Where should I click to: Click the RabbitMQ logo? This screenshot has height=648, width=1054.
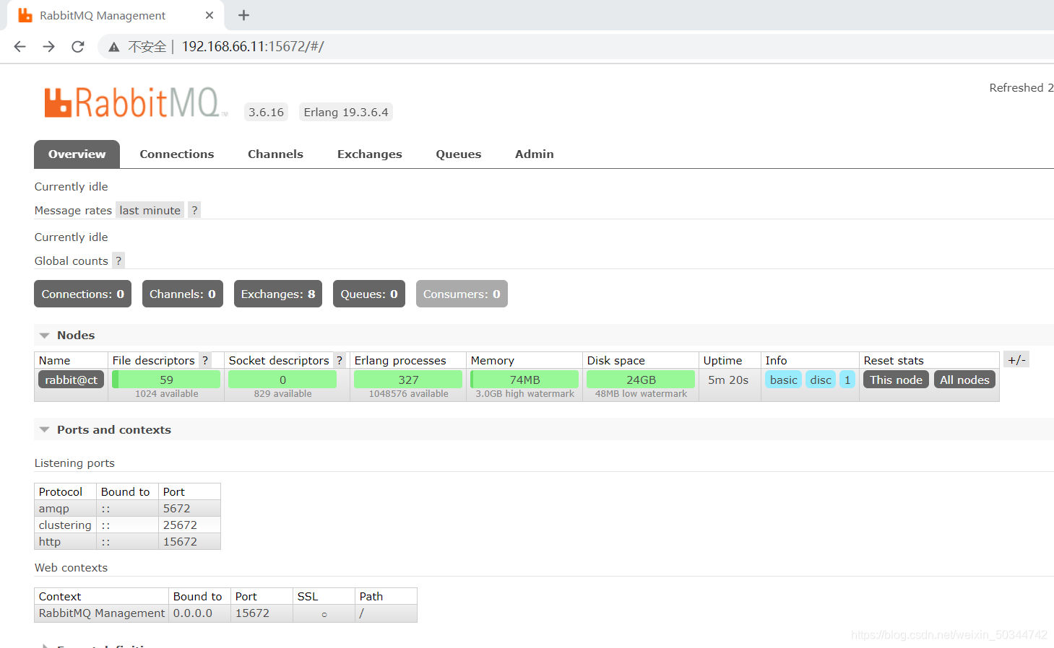[136, 102]
